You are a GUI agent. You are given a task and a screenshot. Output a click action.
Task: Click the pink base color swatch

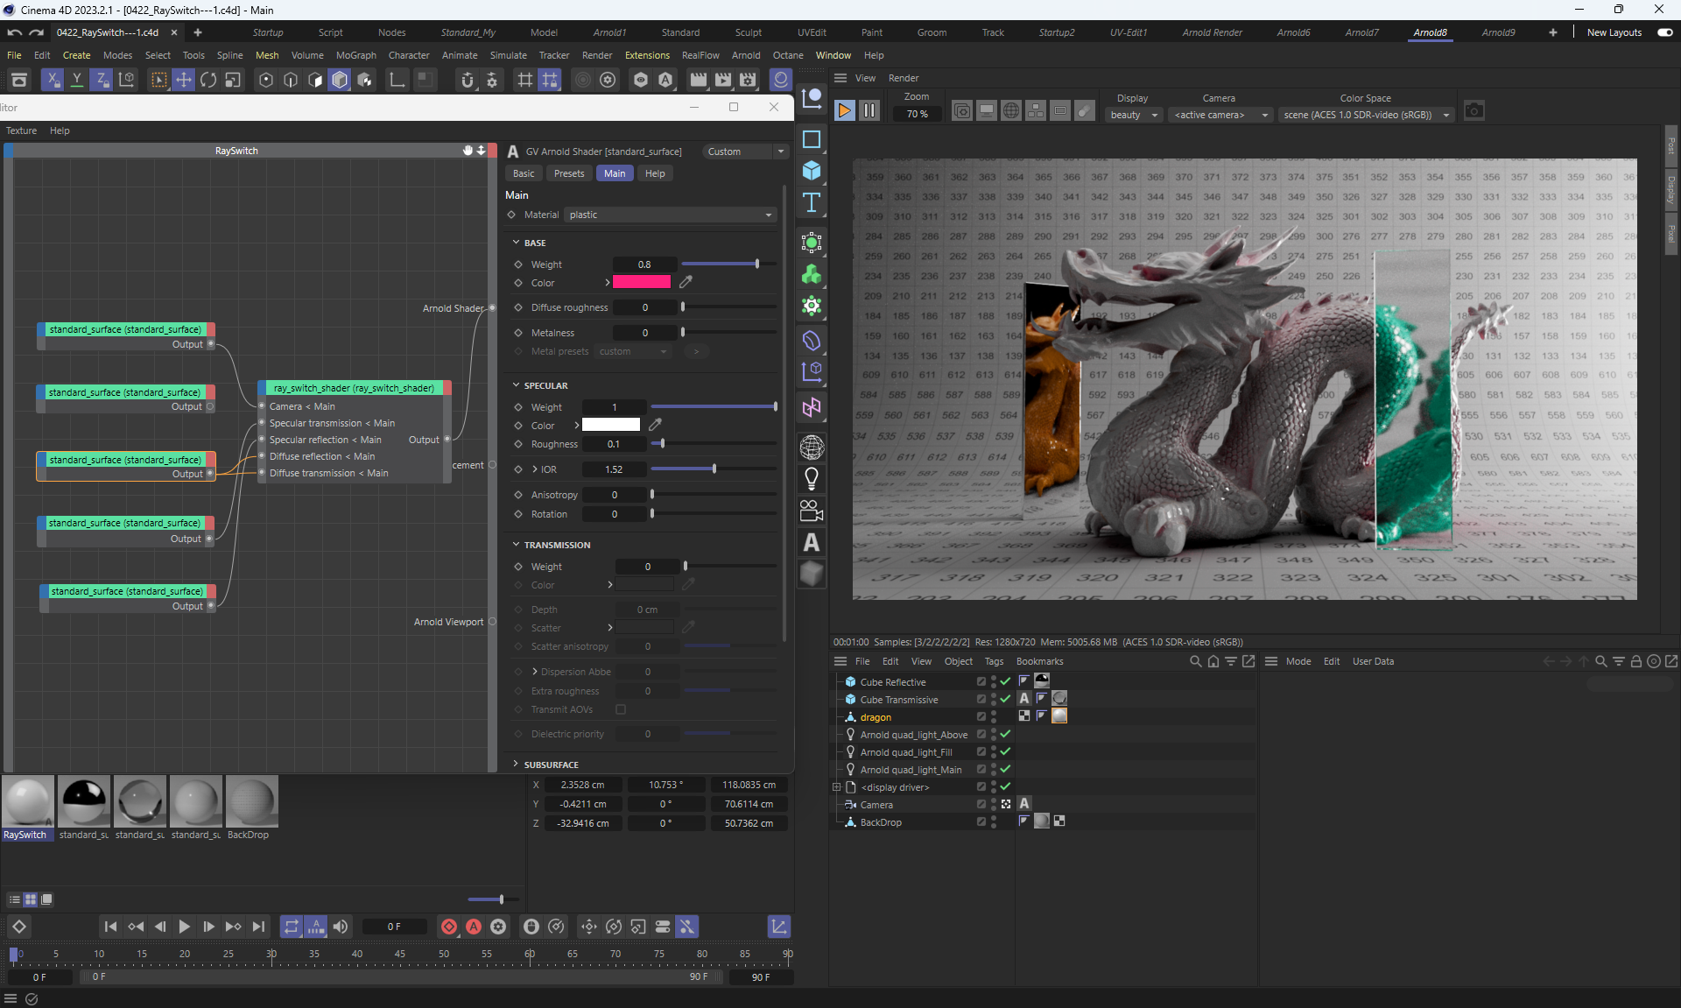(641, 282)
